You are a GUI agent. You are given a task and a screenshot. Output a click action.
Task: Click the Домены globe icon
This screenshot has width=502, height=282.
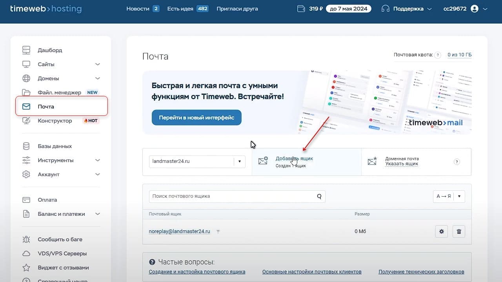click(26, 78)
